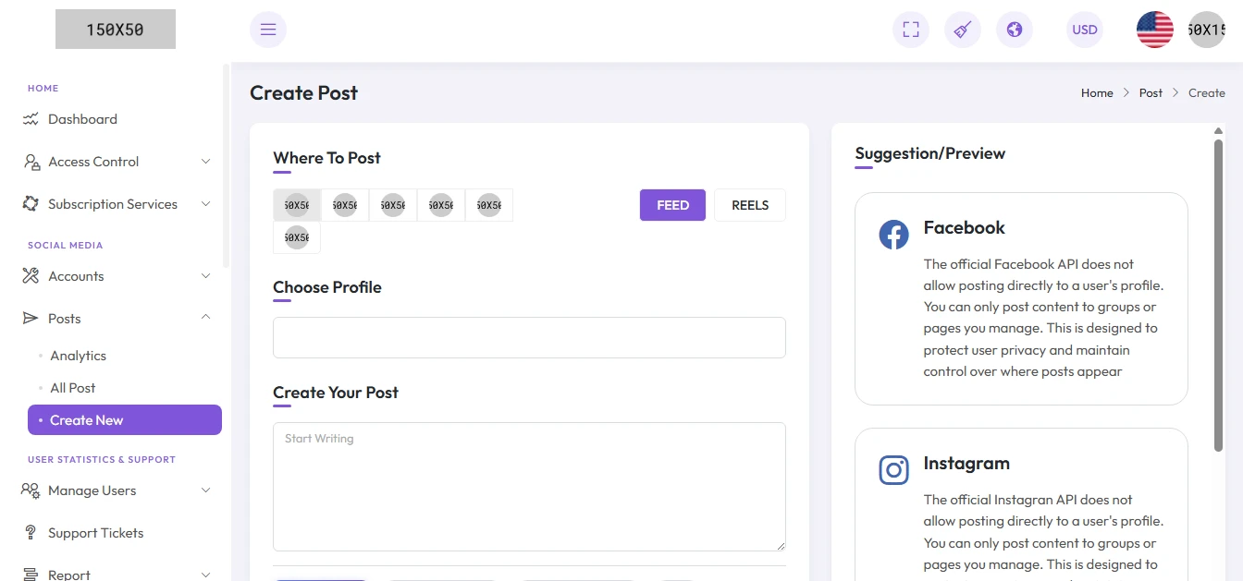Click the Facebook logo icon
Viewport: 1243px width, 581px height.
(x=893, y=235)
